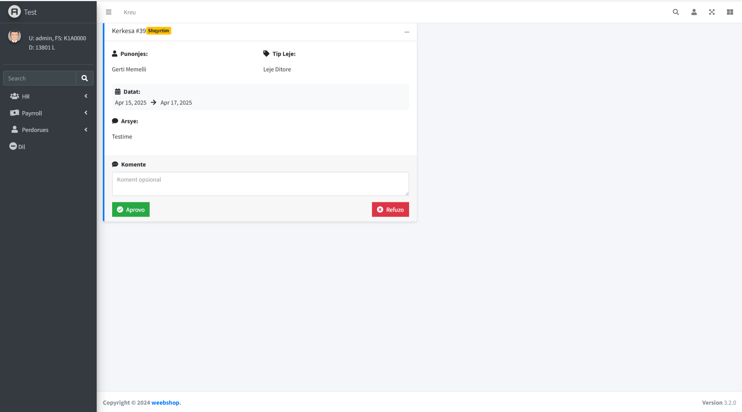The height and width of the screenshot is (412, 742).
Task: Select the Kerkesa #39 card title
Action: tap(129, 31)
